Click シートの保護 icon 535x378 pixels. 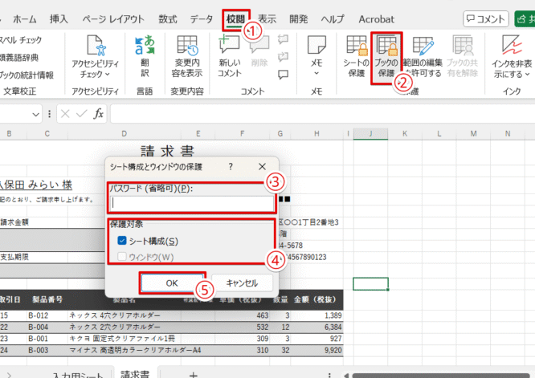point(356,57)
